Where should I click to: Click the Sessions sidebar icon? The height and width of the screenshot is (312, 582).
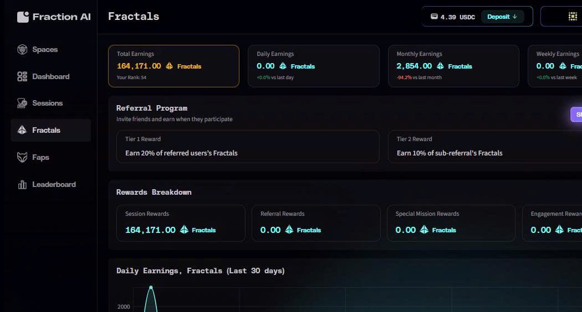pyautogui.click(x=22, y=103)
